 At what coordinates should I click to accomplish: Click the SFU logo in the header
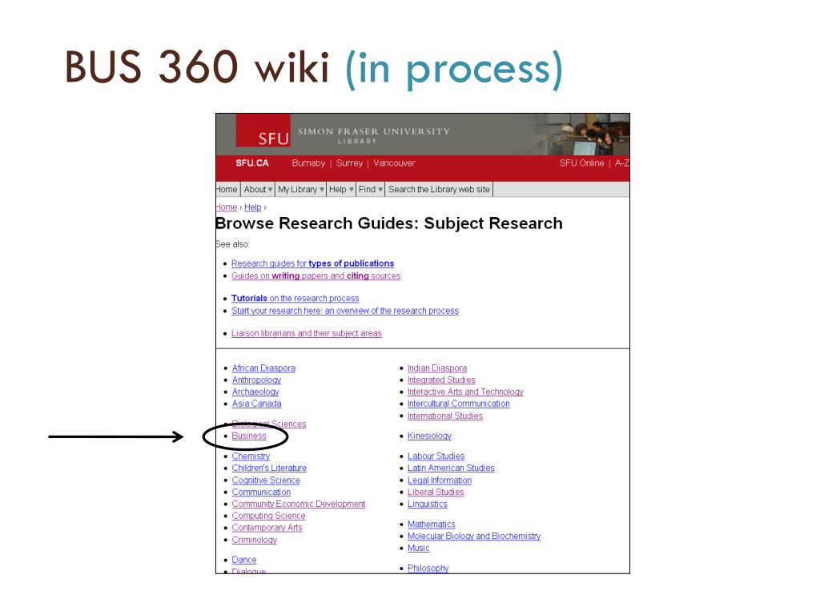pos(263,131)
